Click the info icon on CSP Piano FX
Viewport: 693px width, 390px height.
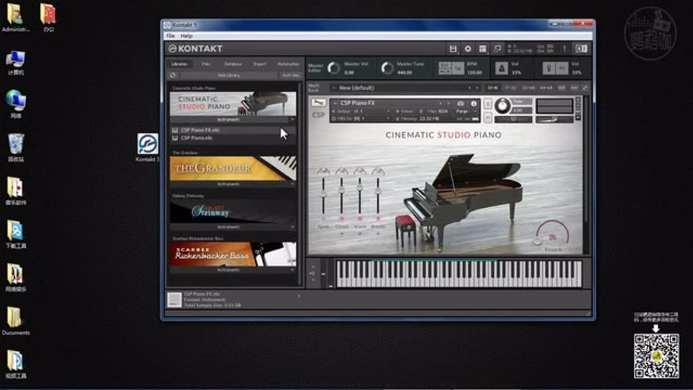tap(474, 104)
